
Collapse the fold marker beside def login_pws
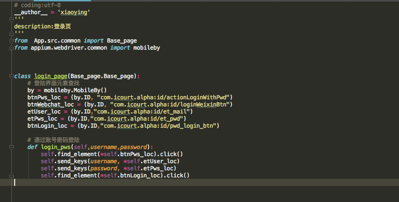pos(11,147)
